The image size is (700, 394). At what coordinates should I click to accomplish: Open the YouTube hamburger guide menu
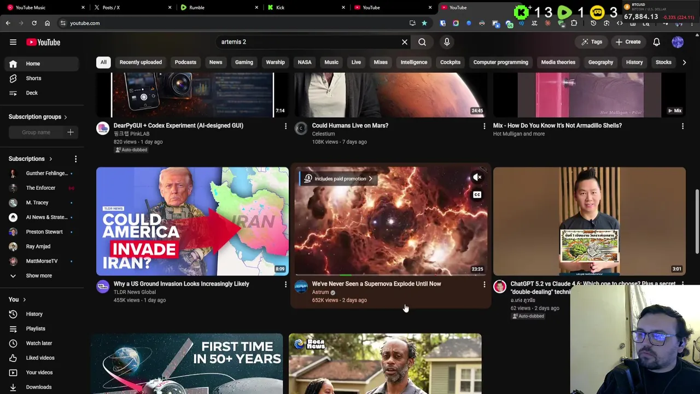[x=13, y=42]
